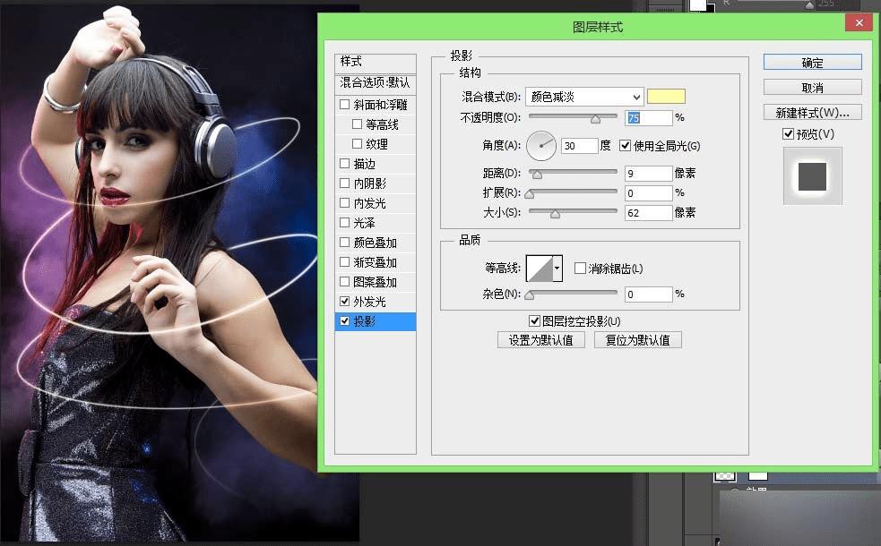Image resolution: width=881 pixels, height=546 pixels.
Task: Uncheck 使用全局光 global light option
Action: (623, 146)
